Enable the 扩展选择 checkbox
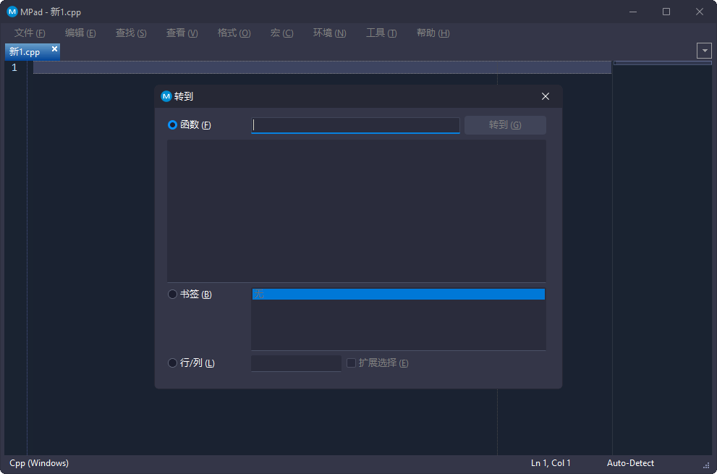The image size is (717, 474). tap(351, 363)
